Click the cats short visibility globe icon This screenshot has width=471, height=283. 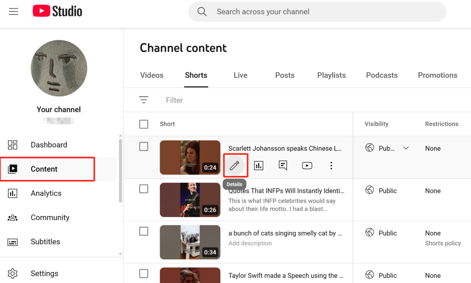(x=370, y=232)
